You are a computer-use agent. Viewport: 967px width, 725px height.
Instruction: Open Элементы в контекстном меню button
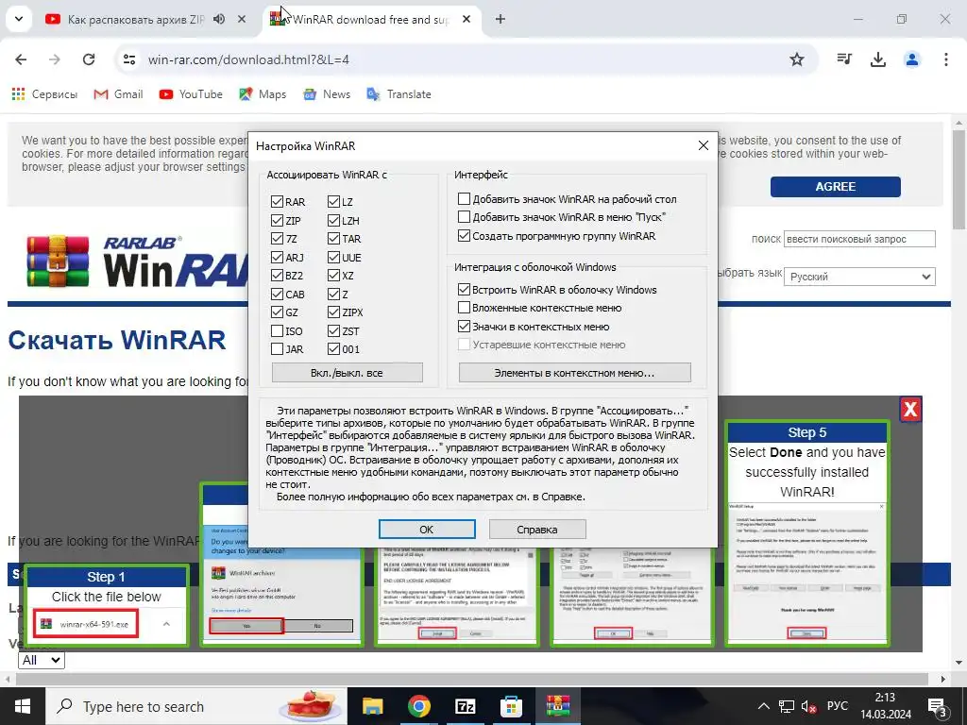pyautogui.click(x=575, y=372)
